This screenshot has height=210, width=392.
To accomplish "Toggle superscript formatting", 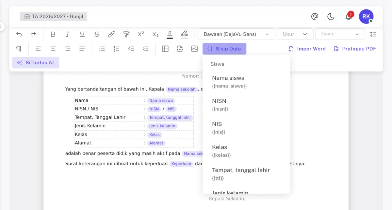I will [141, 34].
